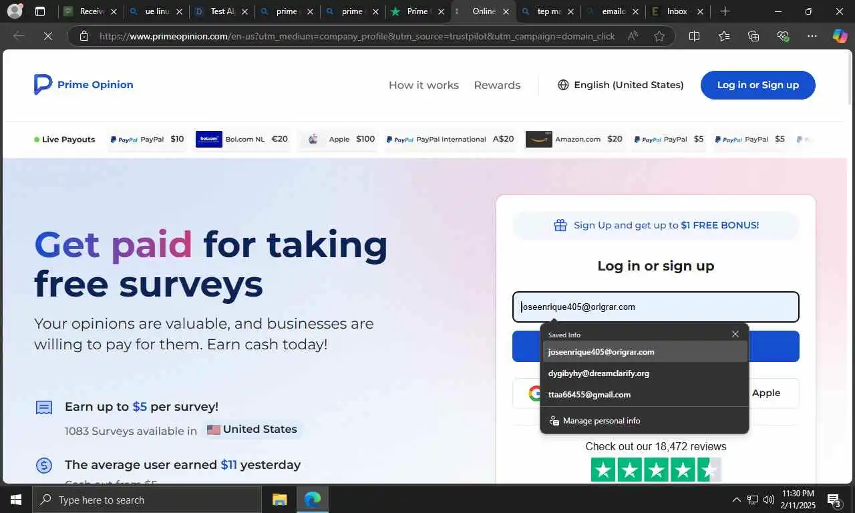Open the notifications center icon
855x513 pixels.
[834, 500]
